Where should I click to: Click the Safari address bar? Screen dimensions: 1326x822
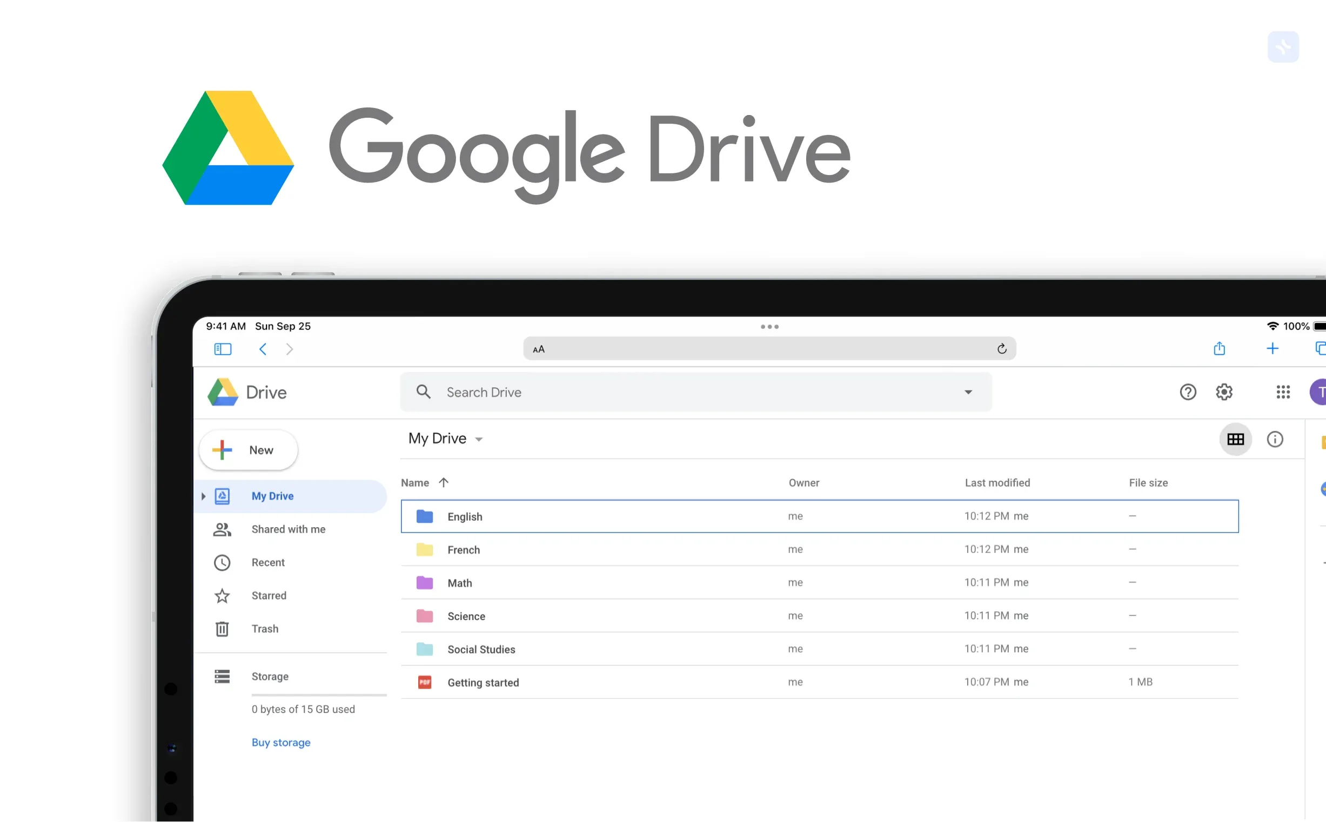(769, 348)
